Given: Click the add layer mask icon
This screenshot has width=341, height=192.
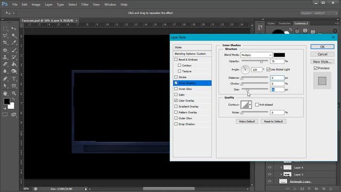Looking at the screenshot, I should [x=302, y=189].
